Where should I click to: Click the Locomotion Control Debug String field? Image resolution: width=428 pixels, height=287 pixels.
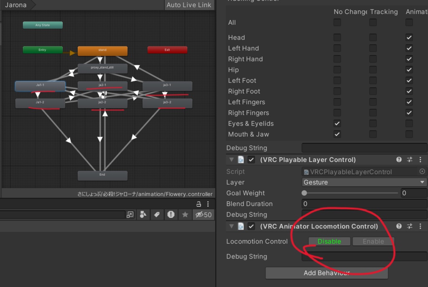pos(364,256)
